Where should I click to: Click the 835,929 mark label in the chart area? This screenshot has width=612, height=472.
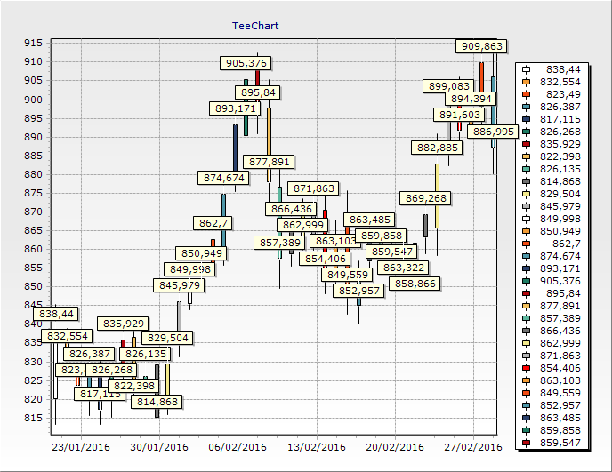(x=123, y=324)
